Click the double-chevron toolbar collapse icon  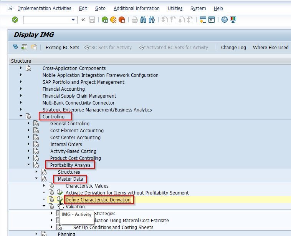[83, 20]
